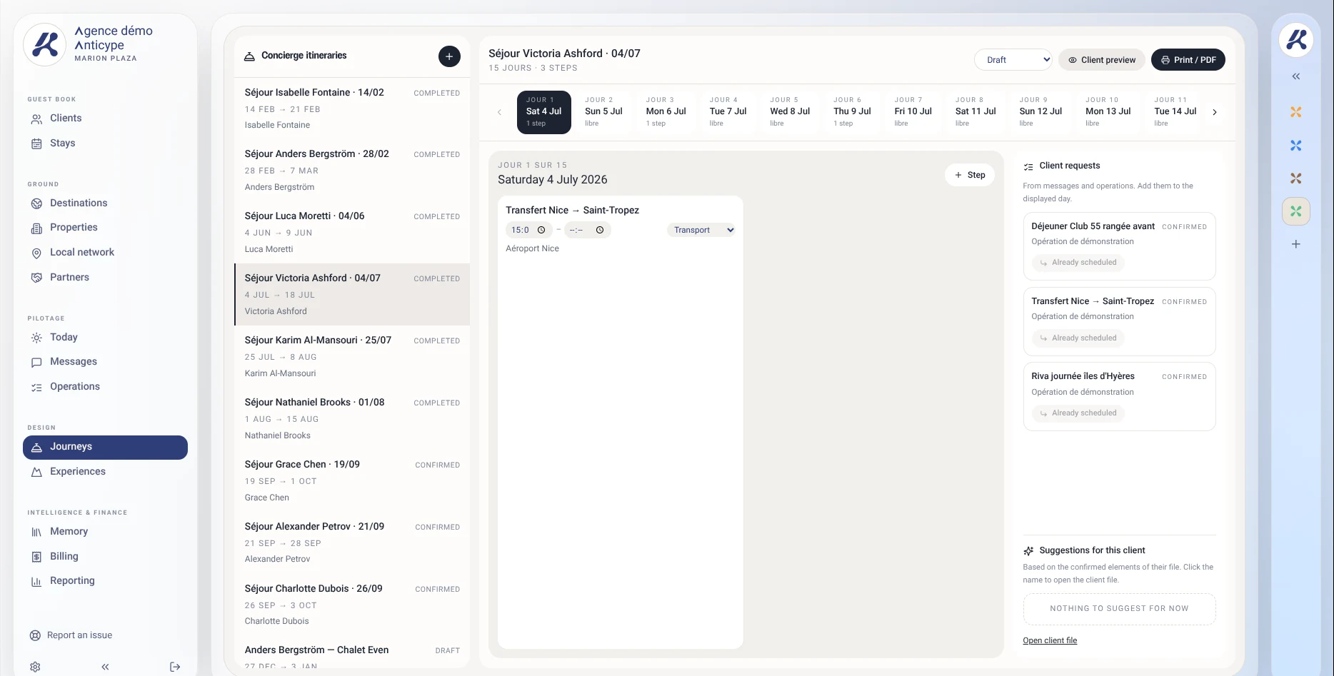The image size is (1334, 676).
Task: Click the Print / PDF button
Action: pos(1188,60)
